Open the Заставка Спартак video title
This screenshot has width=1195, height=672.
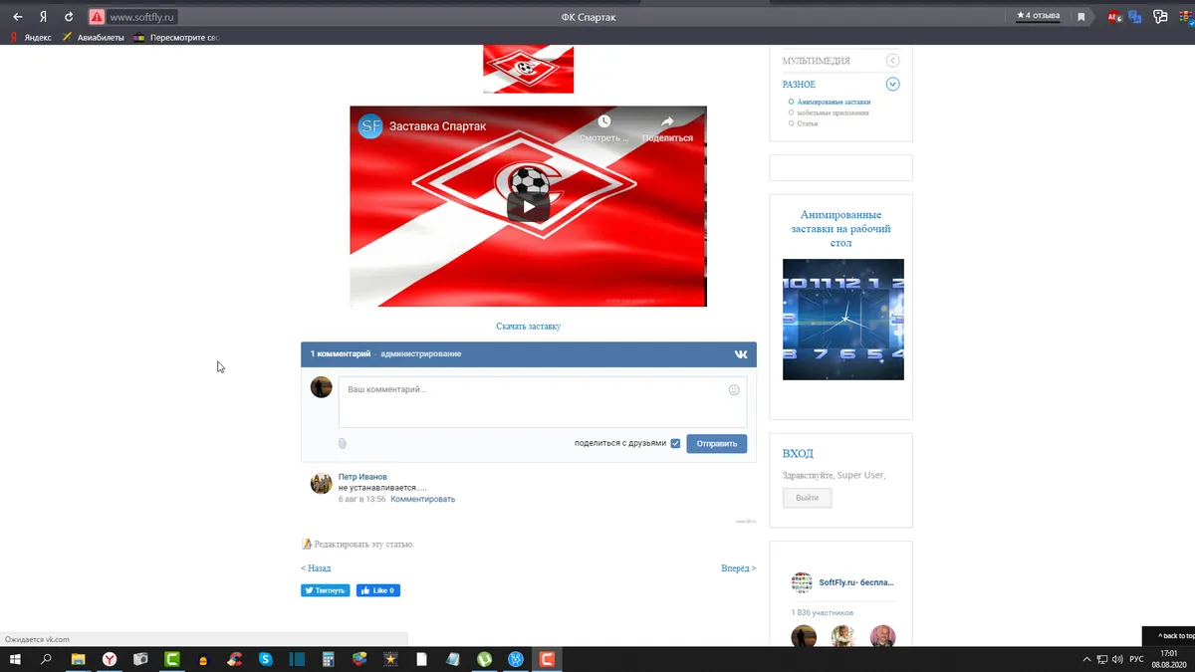pos(438,126)
